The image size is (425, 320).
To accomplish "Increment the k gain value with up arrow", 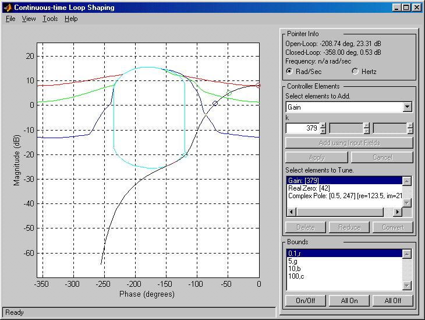I will (322, 125).
